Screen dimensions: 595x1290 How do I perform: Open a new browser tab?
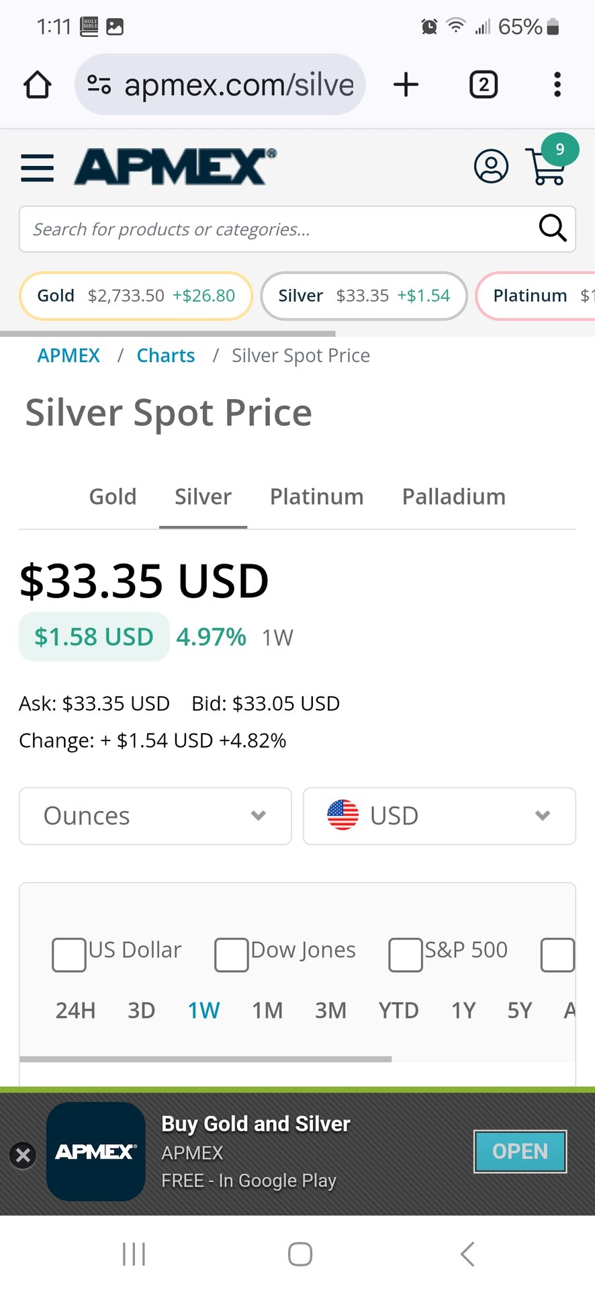point(406,85)
